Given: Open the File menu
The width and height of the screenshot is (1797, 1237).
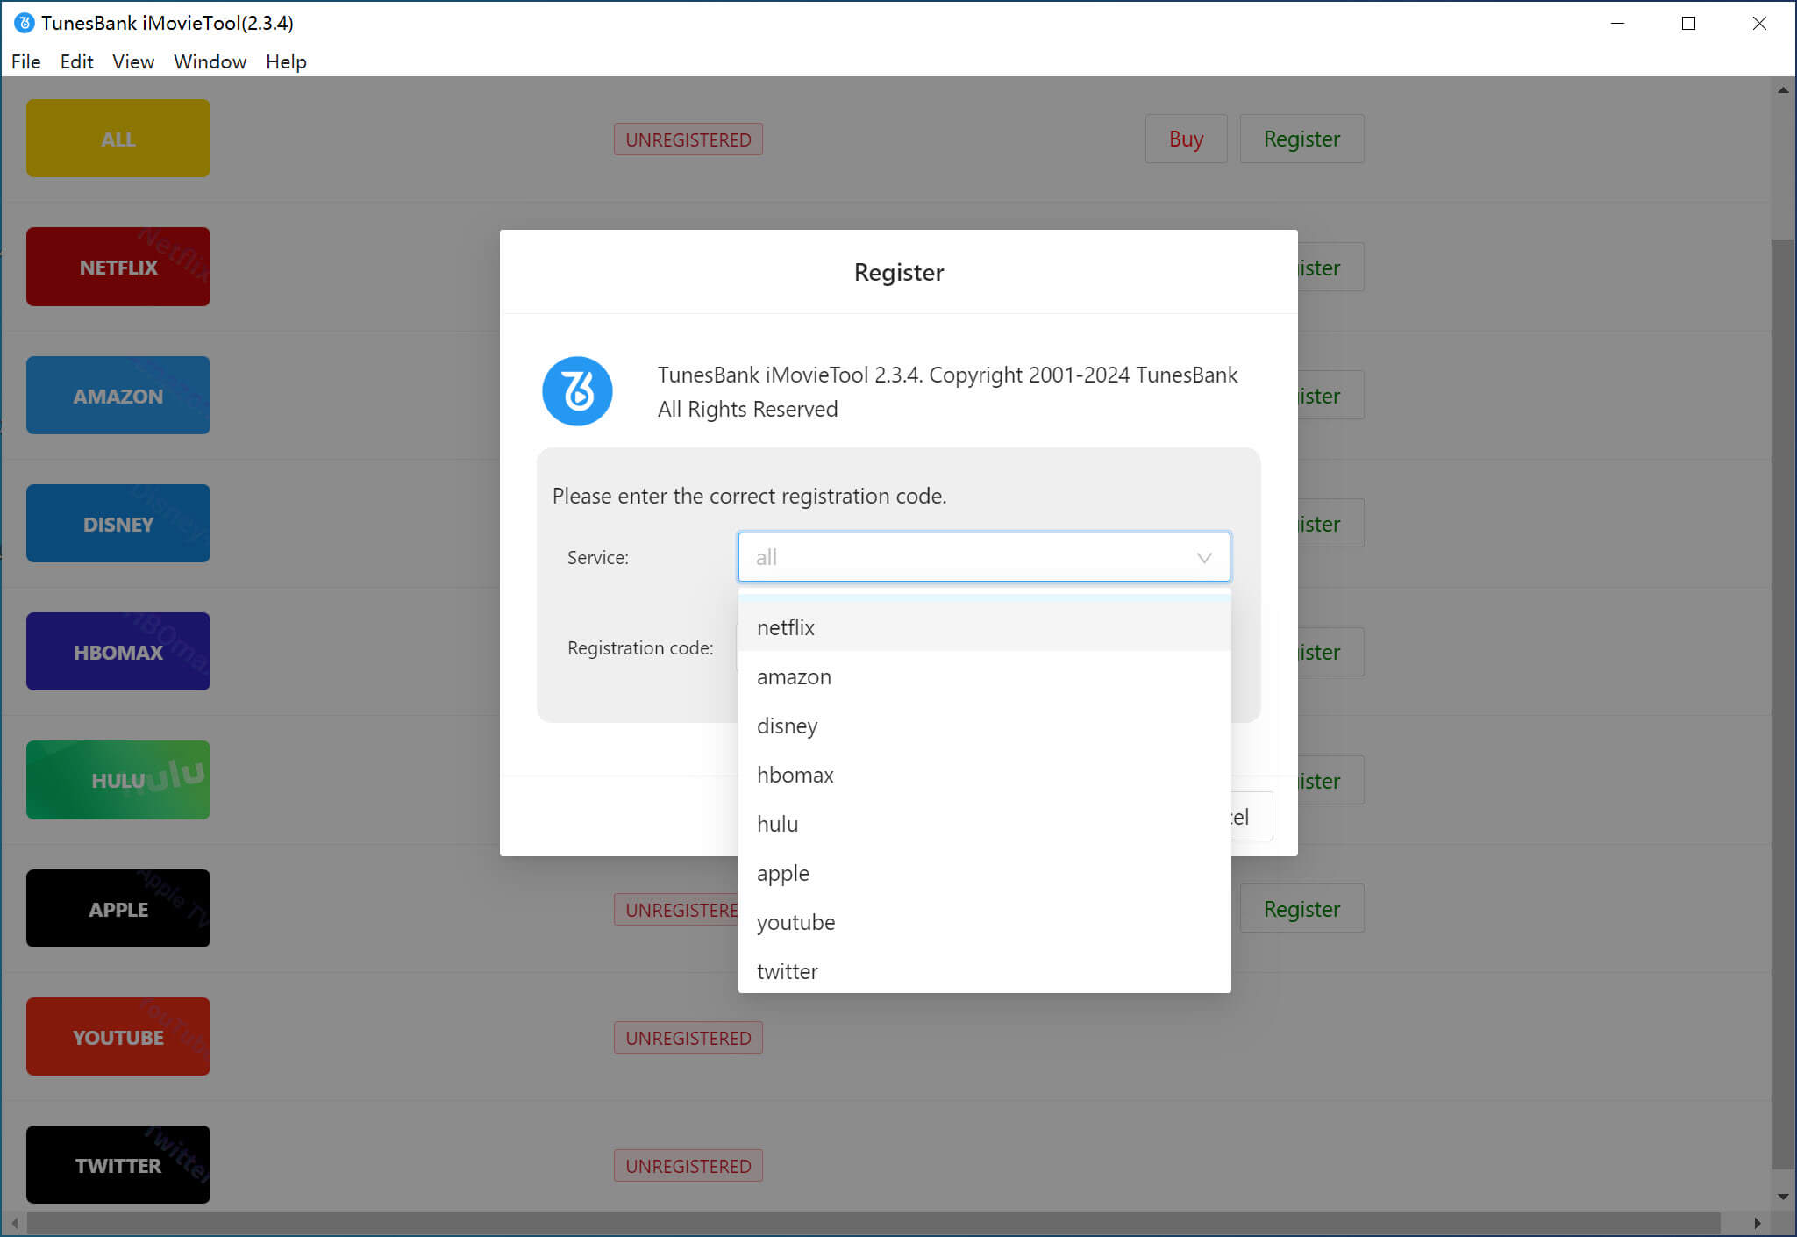Looking at the screenshot, I should pyautogui.click(x=26, y=61).
